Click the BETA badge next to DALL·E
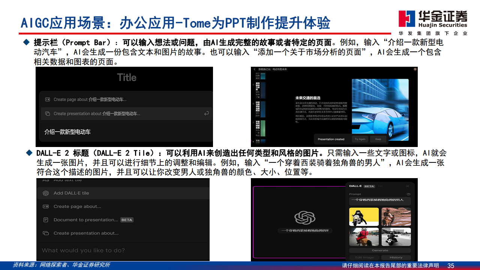Viewport: 480px width, 270px height. (369, 186)
